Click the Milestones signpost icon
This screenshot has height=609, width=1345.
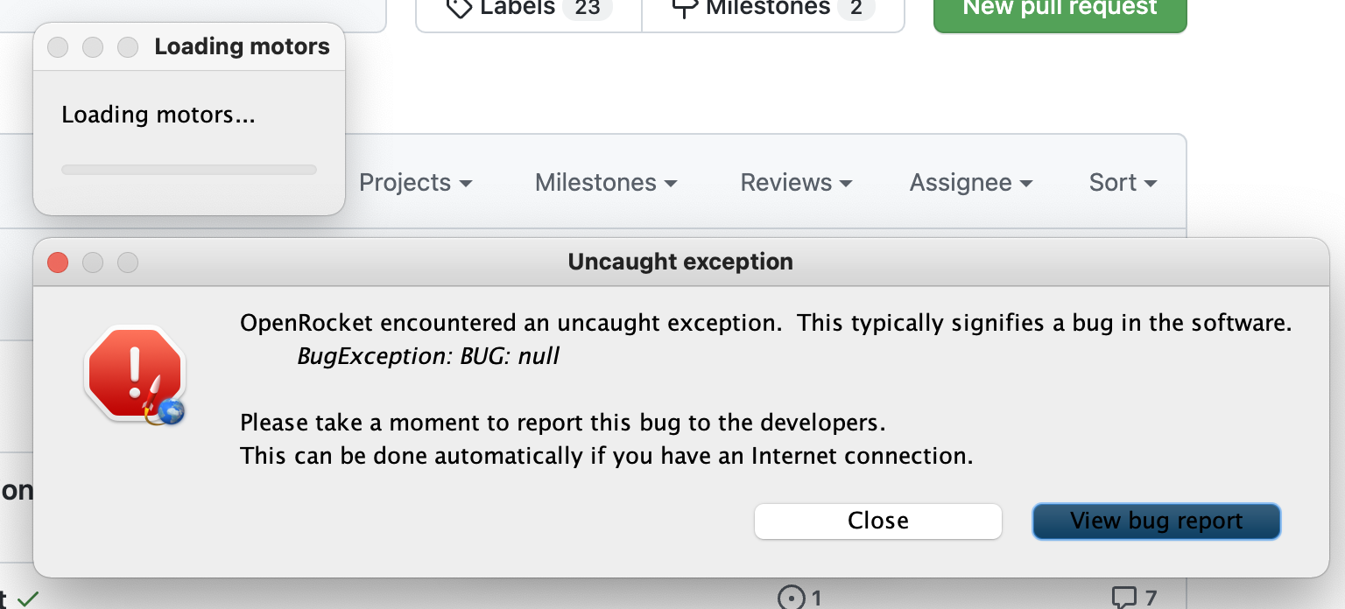click(x=685, y=7)
